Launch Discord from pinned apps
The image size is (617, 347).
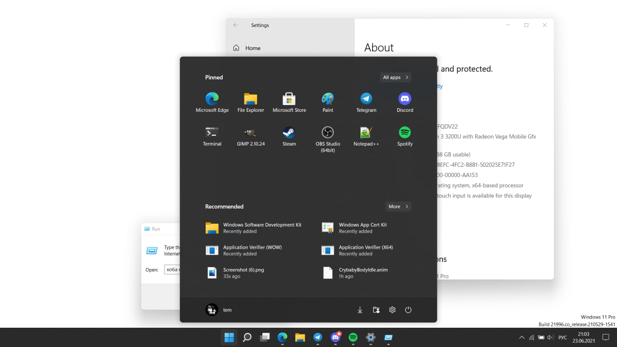[x=405, y=102]
